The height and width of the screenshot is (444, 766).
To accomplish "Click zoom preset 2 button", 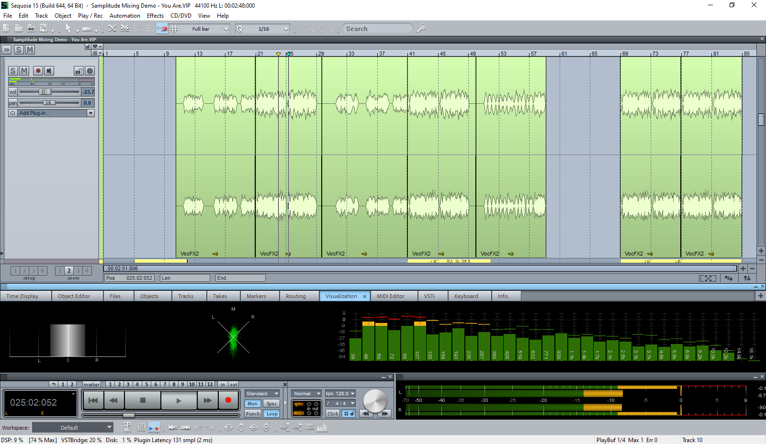I will coord(68,271).
